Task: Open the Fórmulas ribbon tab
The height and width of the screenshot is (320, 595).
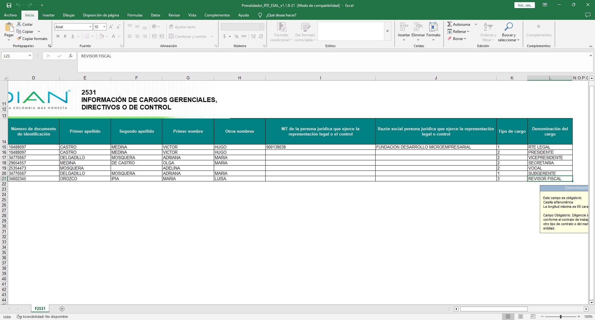Action: click(135, 15)
